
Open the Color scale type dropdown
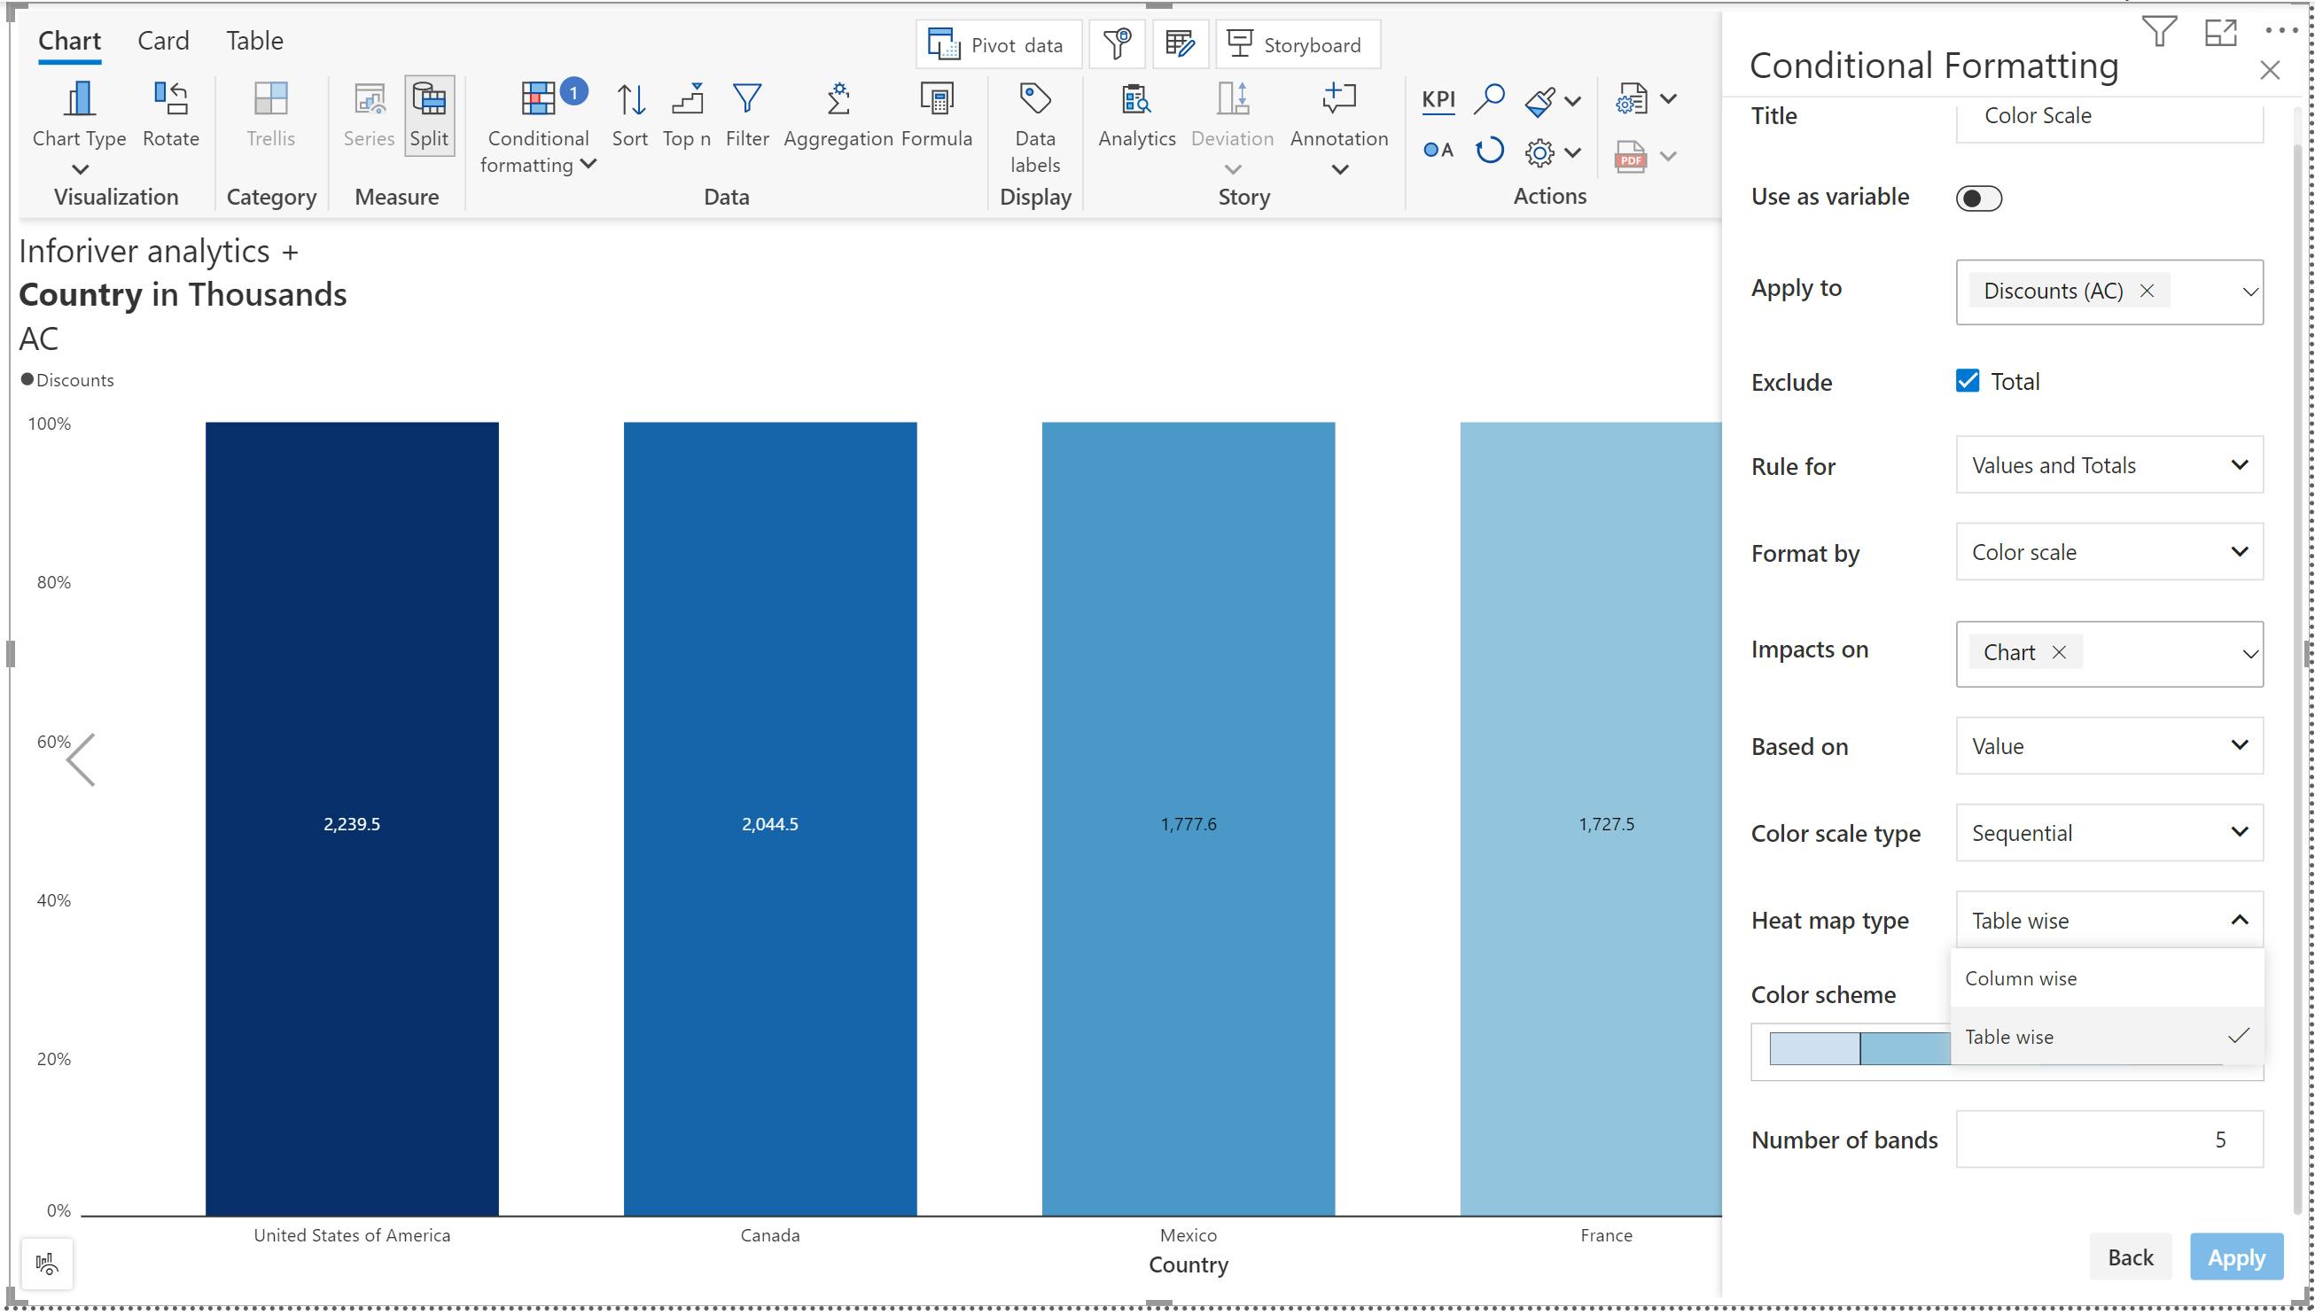(2109, 833)
